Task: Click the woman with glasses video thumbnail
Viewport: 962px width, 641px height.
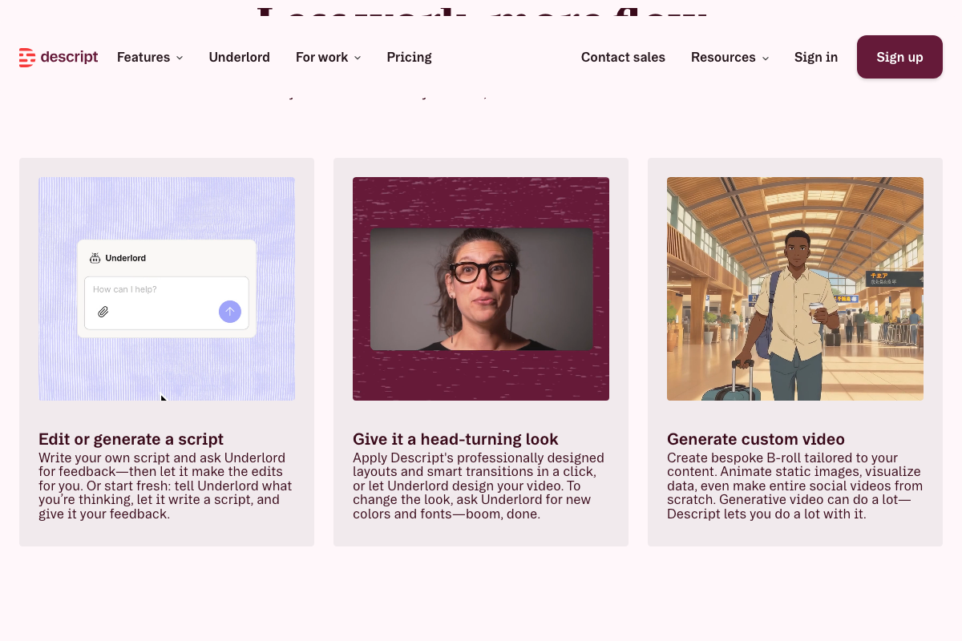Action: point(481,288)
